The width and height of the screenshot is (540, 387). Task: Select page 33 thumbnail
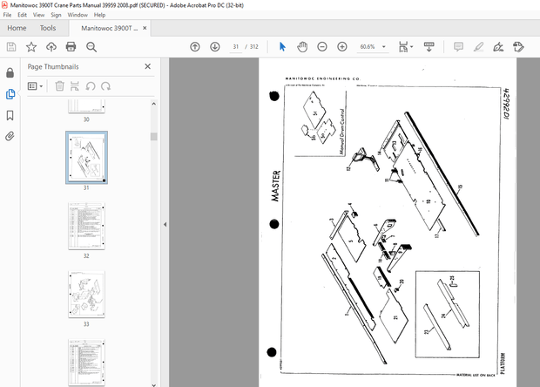[86, 295]
